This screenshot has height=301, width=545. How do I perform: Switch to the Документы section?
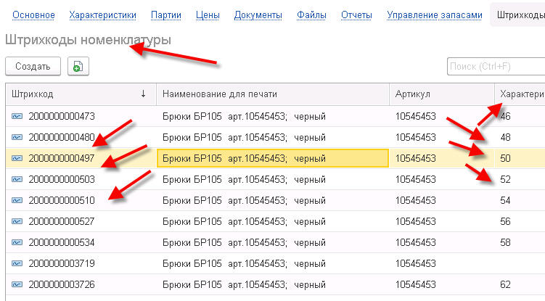tap(258, 15)
